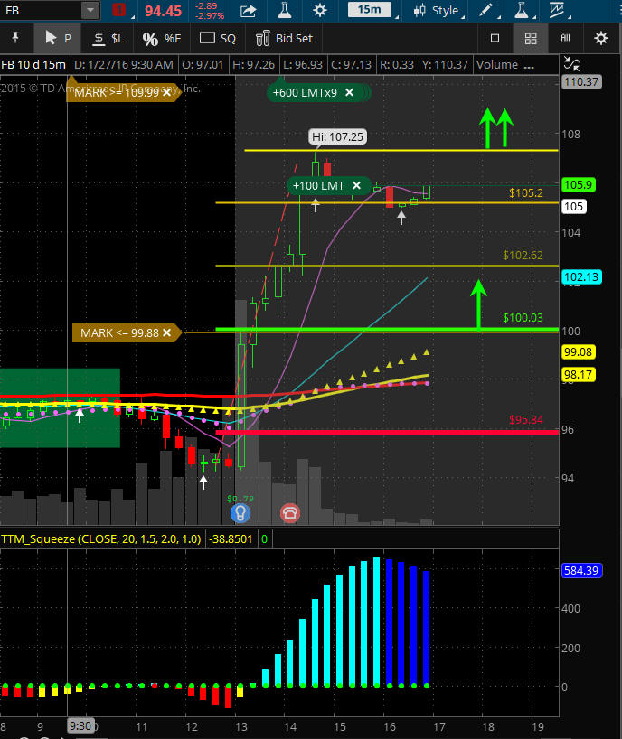The width and height of the screenshot is (622, 739).
Task: Switch to single chart layout icon
Action: [495, 38]
